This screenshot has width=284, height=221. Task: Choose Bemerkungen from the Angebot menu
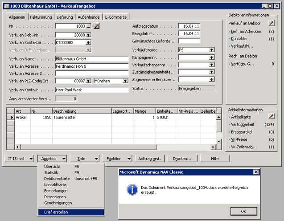coord(71,191)
